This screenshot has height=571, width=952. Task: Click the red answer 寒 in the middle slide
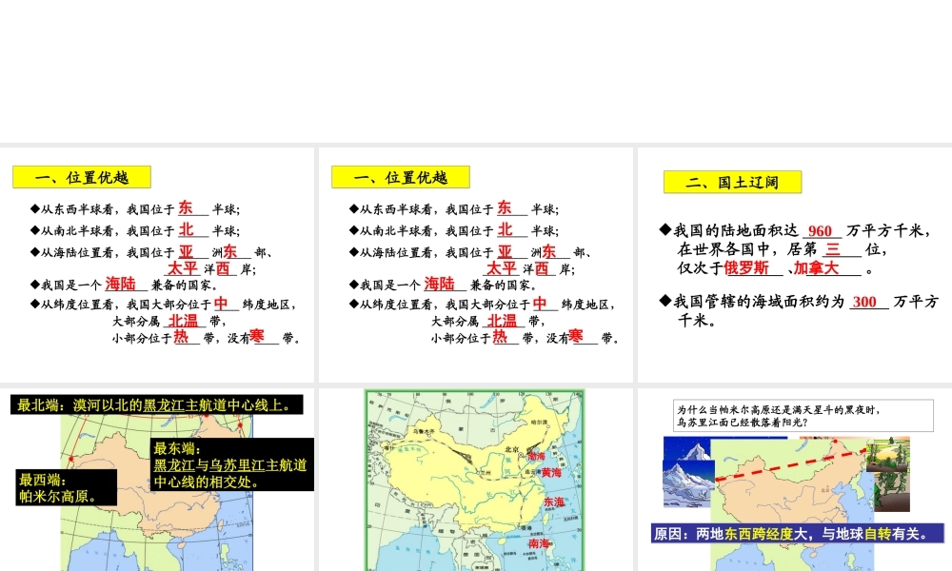tap(576, 336)
